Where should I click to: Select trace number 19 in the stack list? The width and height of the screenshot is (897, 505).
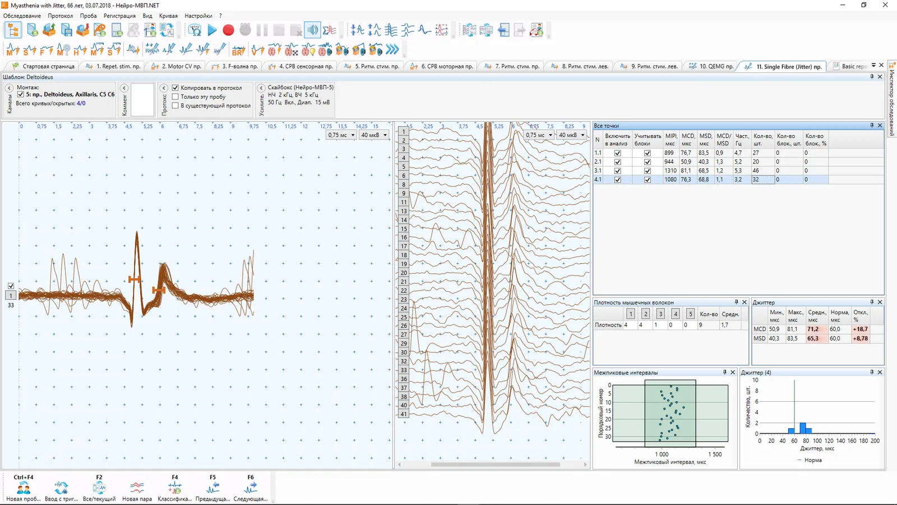pyautogui.click(x=404, y=264)
